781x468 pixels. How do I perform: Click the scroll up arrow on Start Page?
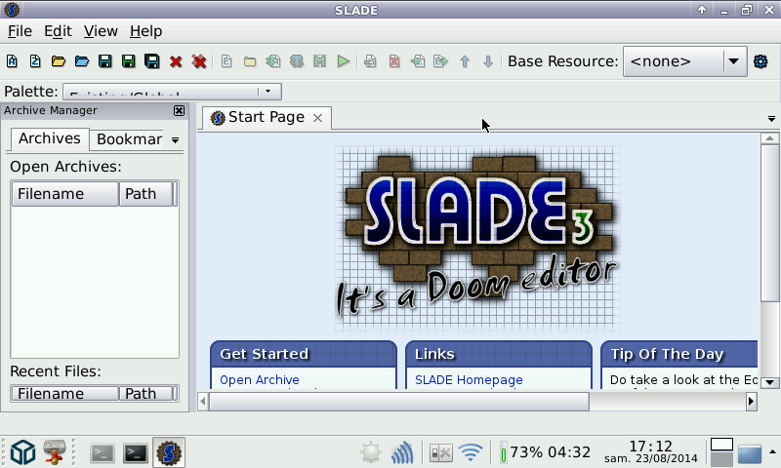pos(769,138)
